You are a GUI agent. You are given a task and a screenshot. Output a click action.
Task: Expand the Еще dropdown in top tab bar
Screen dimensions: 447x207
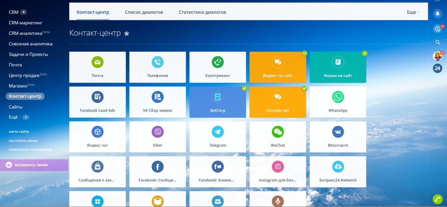[x=412, y=12]
